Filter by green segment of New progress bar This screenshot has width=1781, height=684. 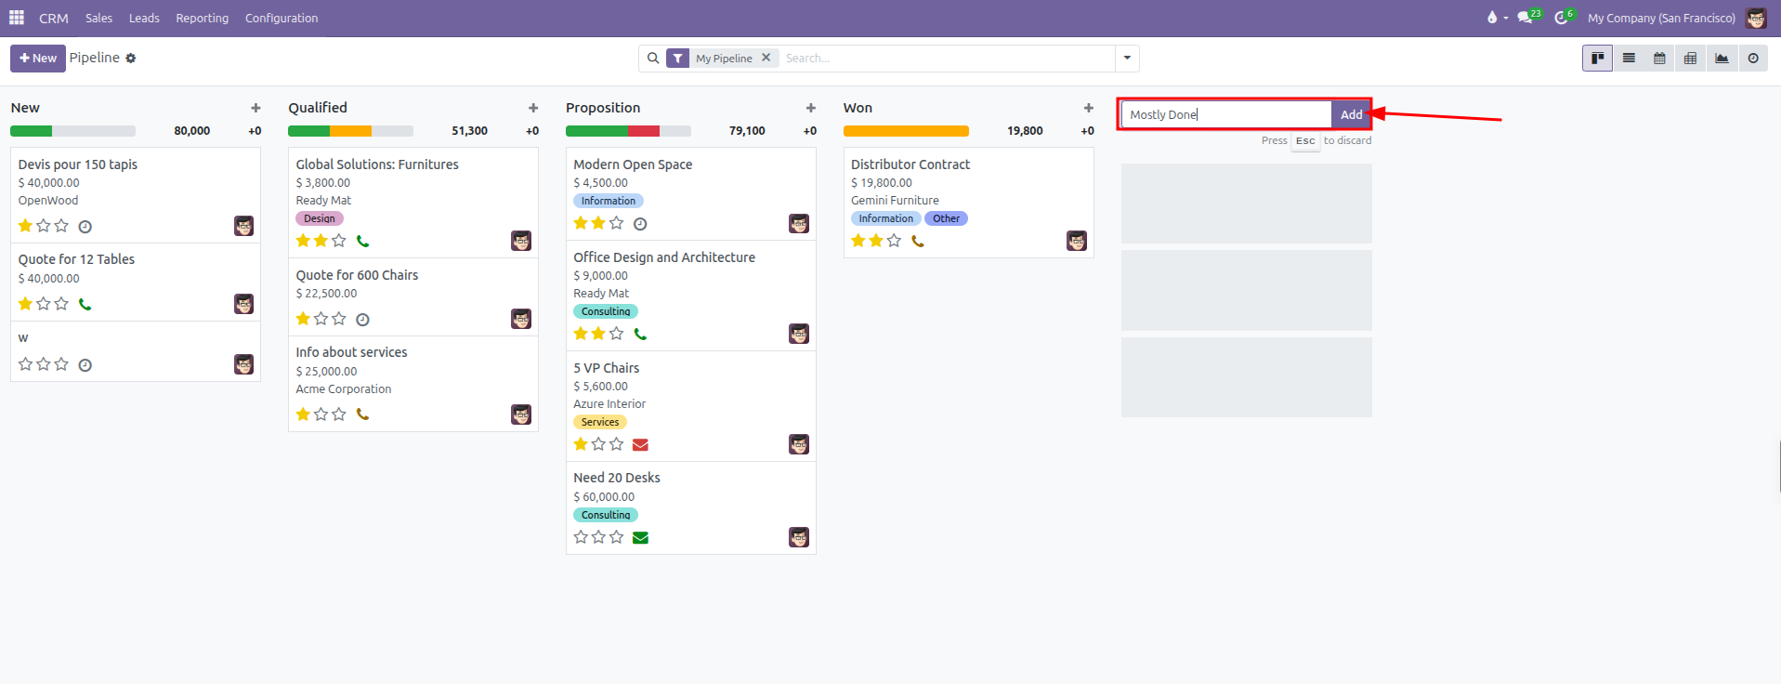click(31, 131)
